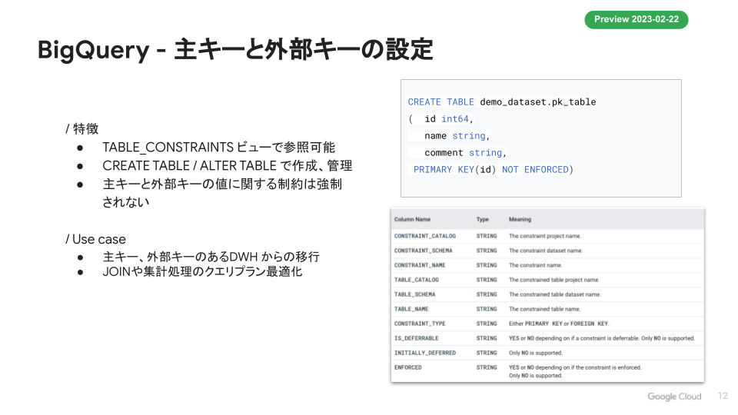The image size is (738, 415).
Task: Click the Meaning table header
Action: point(520,219)
